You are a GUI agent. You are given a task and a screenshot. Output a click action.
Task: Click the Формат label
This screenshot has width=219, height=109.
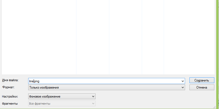point(8,87)
